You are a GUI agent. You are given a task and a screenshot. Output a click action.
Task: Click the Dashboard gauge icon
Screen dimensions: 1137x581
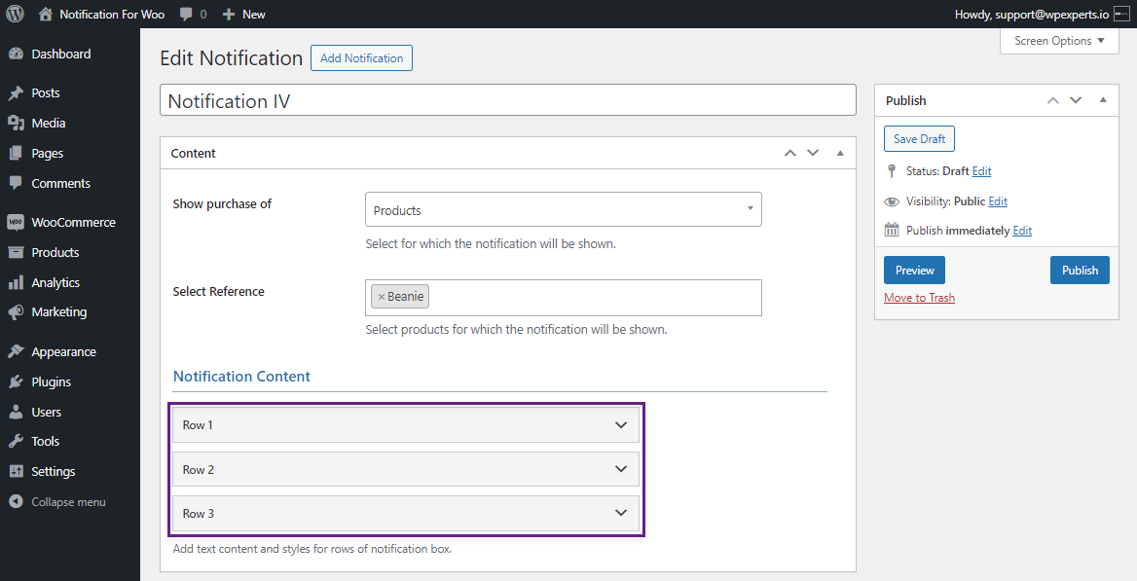coord(16,54)
